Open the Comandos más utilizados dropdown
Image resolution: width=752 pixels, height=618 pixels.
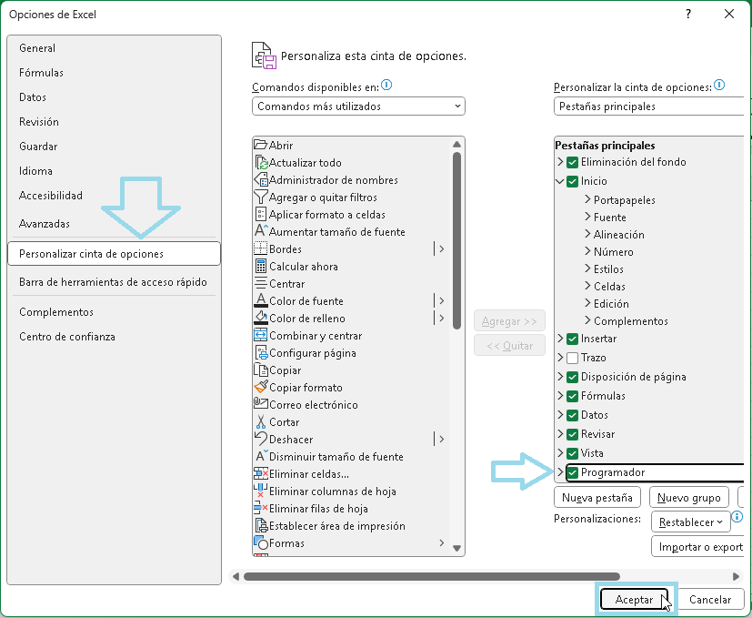pyautogui.click(x=359, y=106)
